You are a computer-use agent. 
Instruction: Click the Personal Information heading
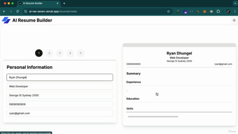coord(29,67)
